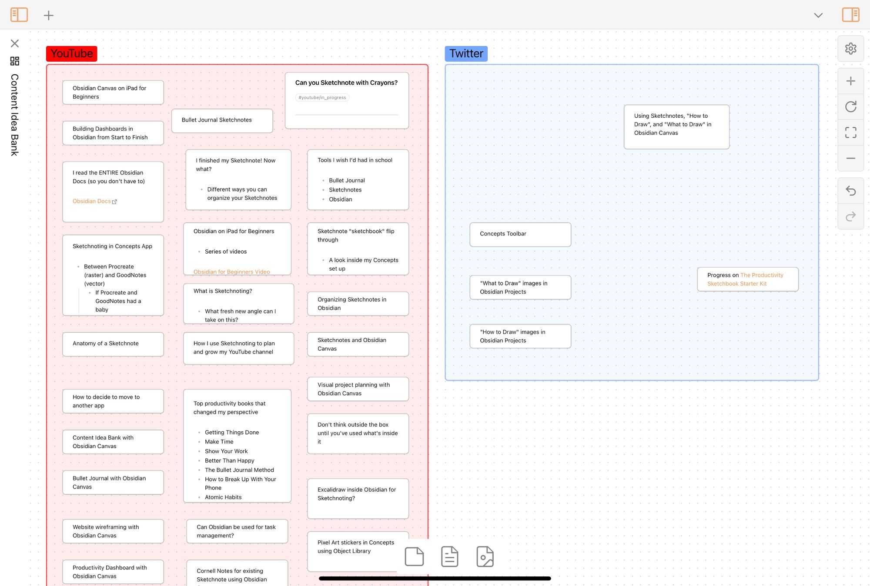Select the YouTube group label
The height and width of the screenshot is (586, 870).
pyautogui.click(x=72, y=53)
